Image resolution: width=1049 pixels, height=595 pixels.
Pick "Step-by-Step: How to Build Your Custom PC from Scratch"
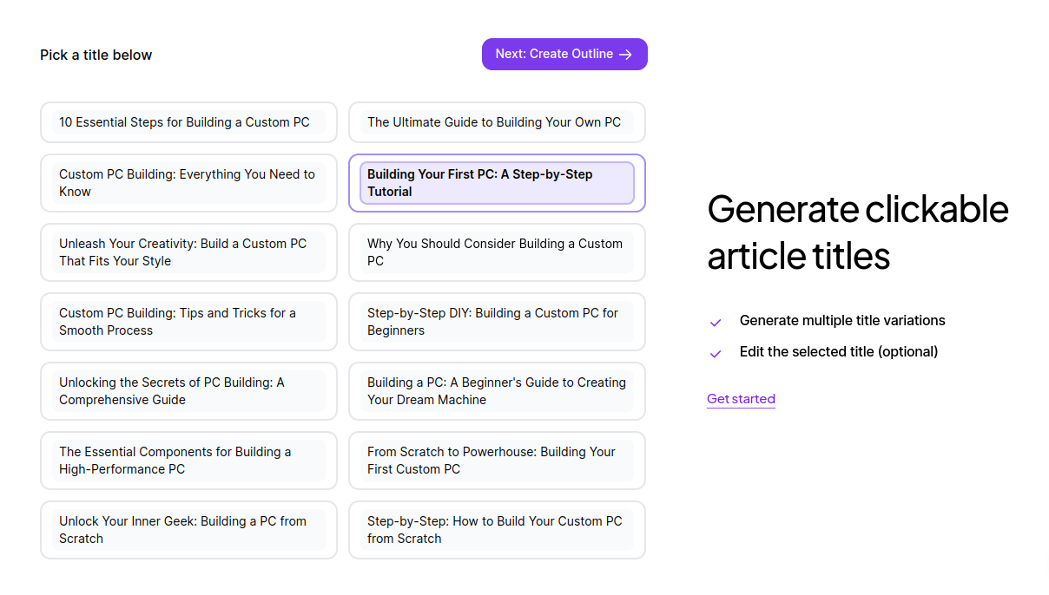coord(496,530)
